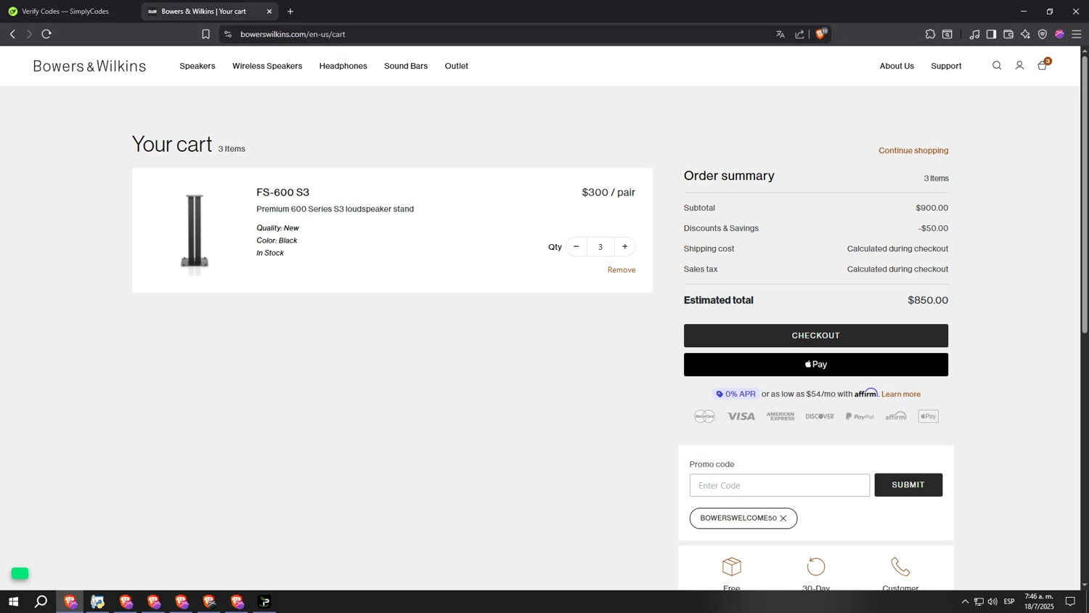The height and width of the screenshot is (613, 1089).
Task: Click the 30-Day returns icon
Action: (x=816, y=567)
